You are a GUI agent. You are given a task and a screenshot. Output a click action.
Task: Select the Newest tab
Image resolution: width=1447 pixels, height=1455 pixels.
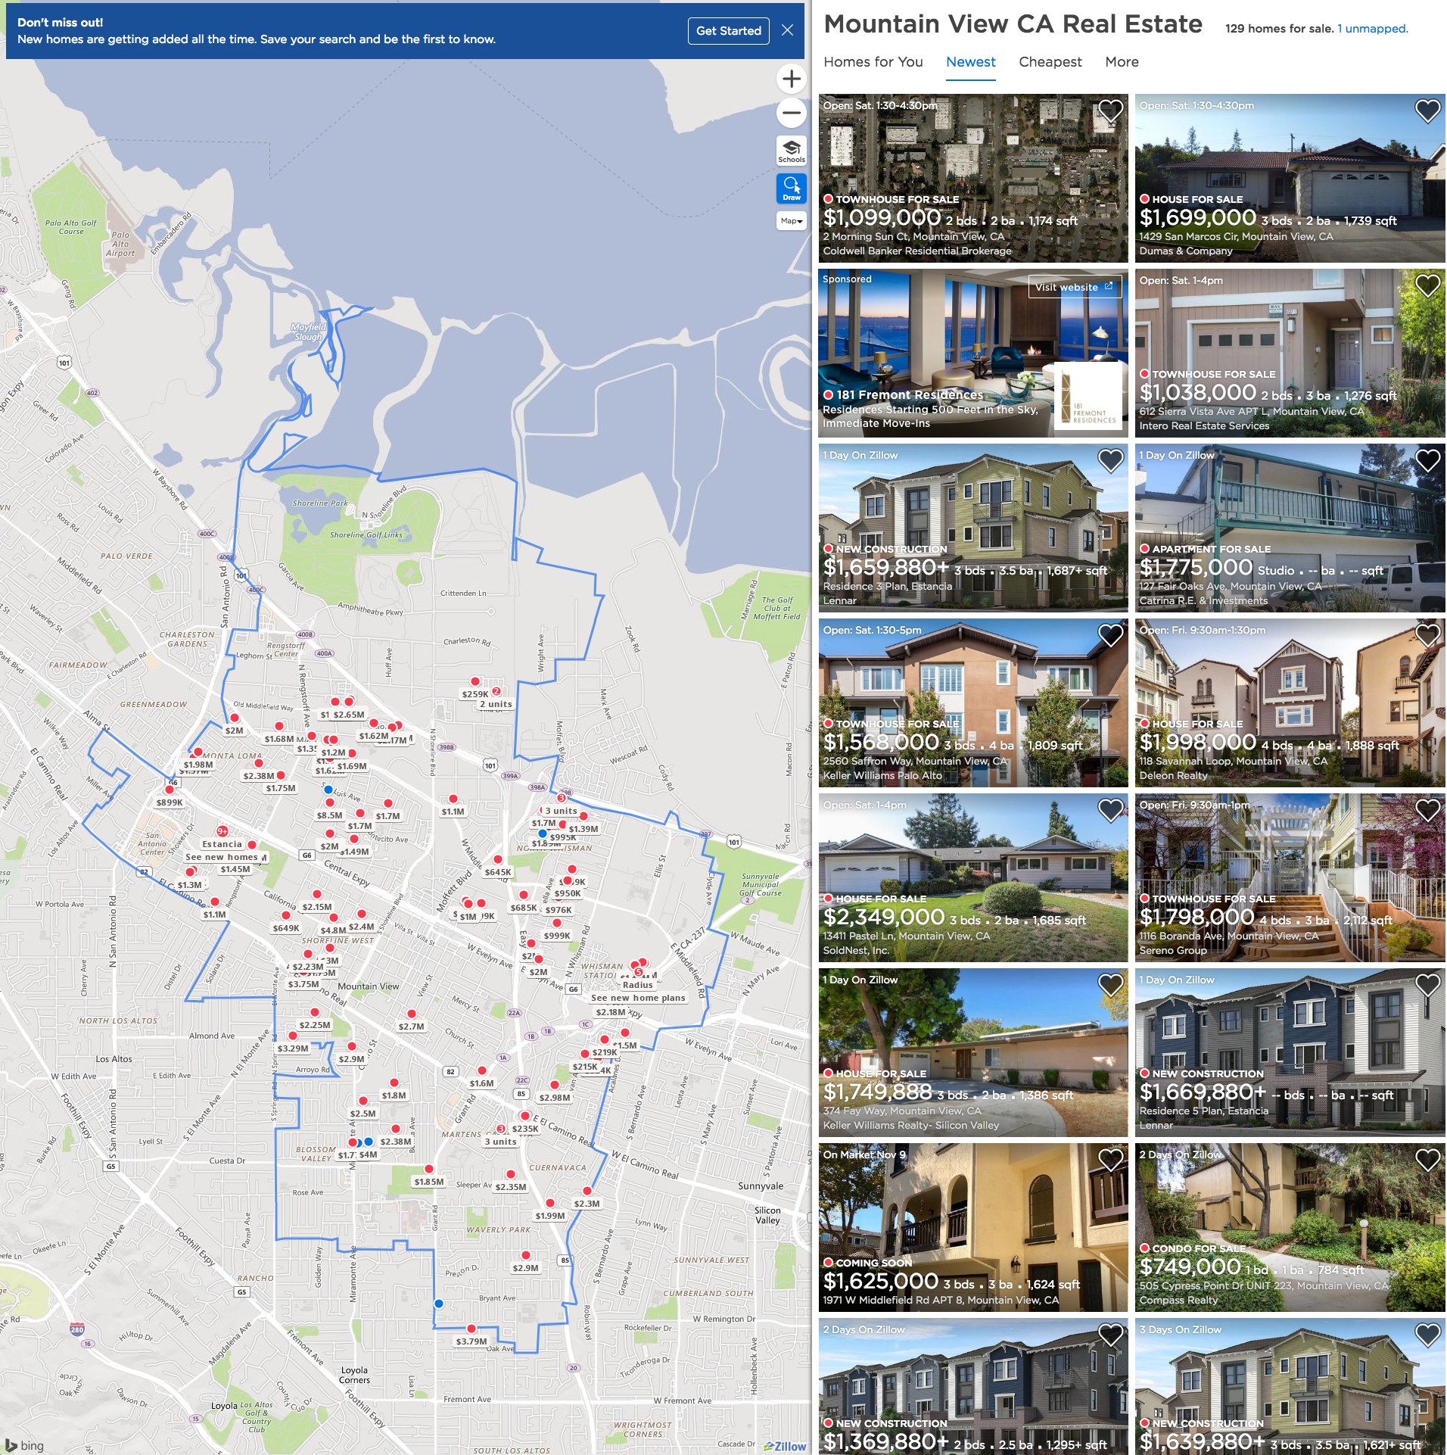point(970,62)
